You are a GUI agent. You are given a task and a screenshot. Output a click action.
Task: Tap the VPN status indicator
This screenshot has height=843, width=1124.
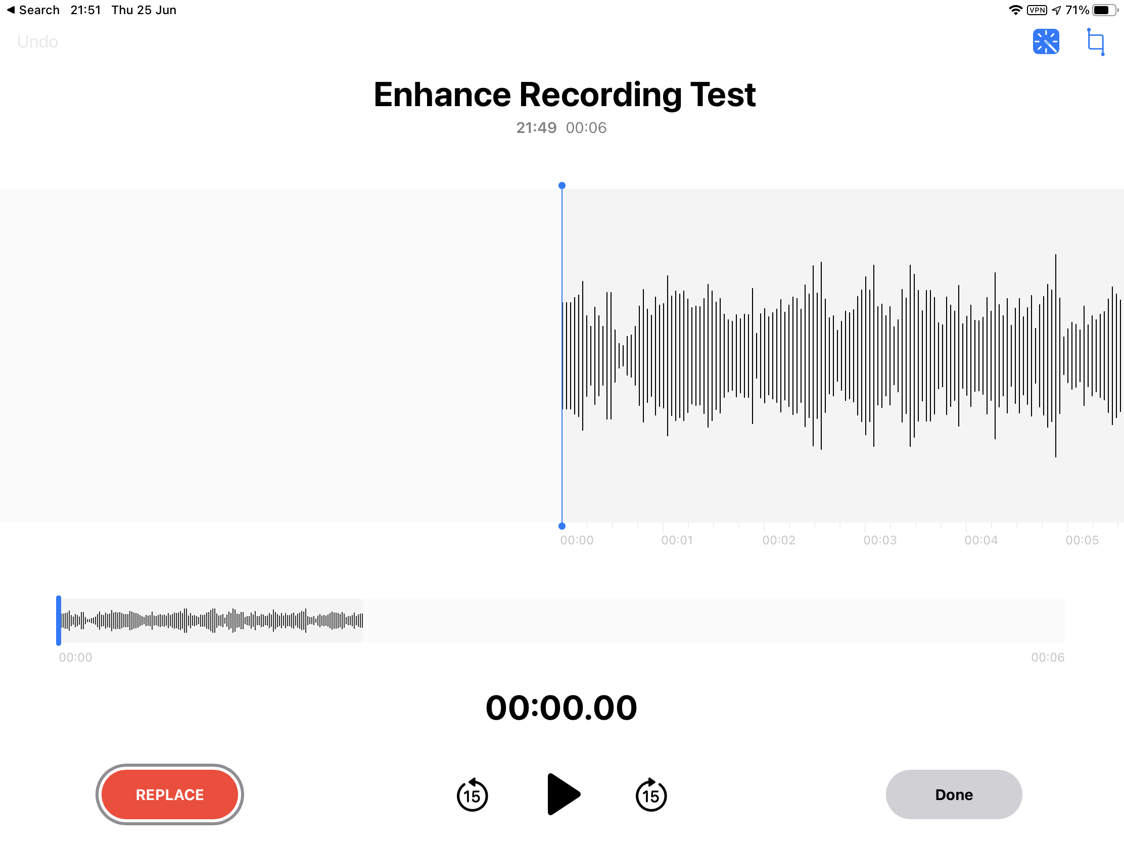point(1037,10)
